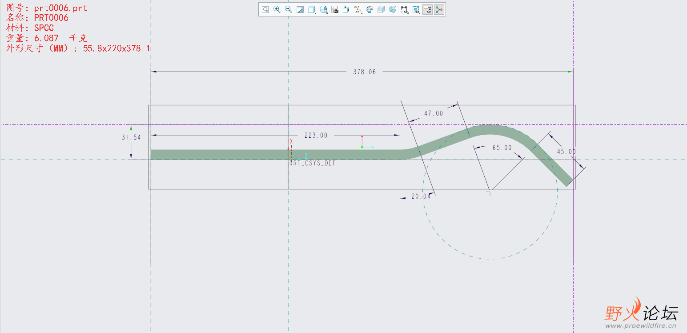Click the Zoom In magnifier icon

[x=277, y=9]
